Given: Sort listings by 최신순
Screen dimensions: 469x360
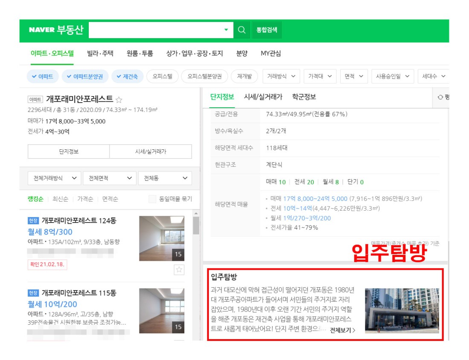Looking at the screenshot, I should 60,199.
